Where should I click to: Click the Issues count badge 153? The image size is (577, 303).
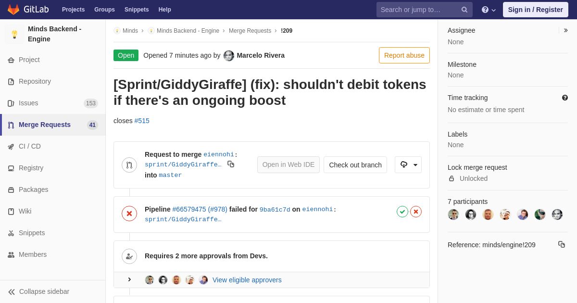pyautogui.click(x=91, y=103)
